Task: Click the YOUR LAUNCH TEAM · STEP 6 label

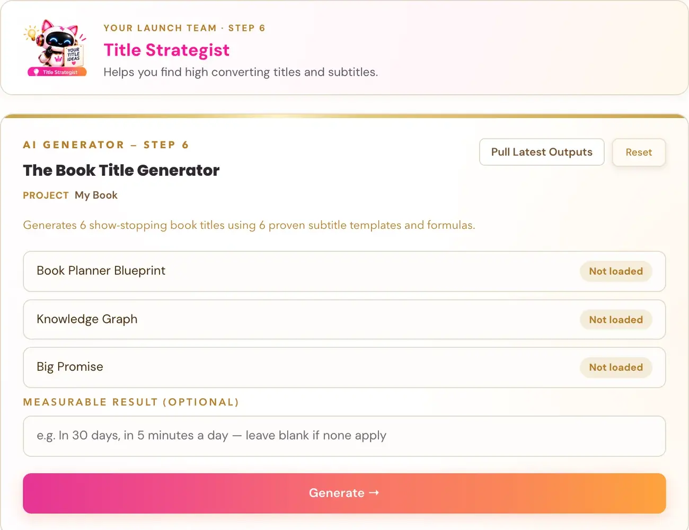Action: tap(184, 28)
